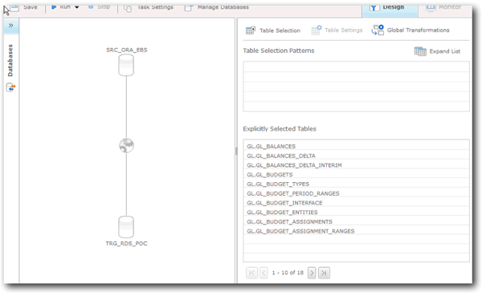482x300 pixels.
Task: Go to previous page of tables
Action: point(263,273)
